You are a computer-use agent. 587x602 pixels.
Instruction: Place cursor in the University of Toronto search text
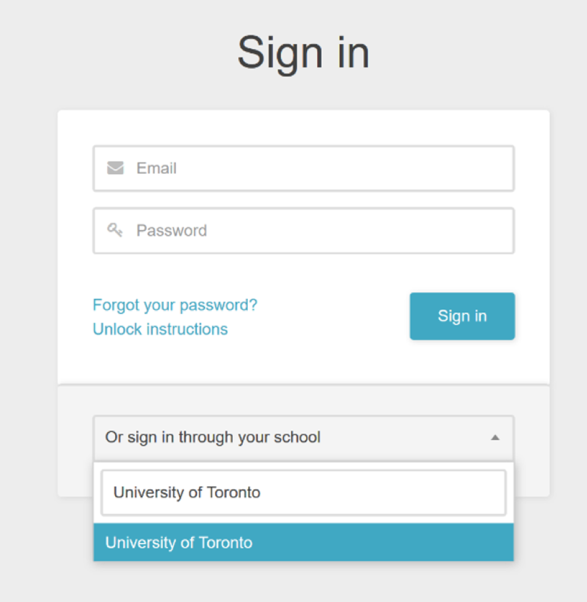coord(187,492)
